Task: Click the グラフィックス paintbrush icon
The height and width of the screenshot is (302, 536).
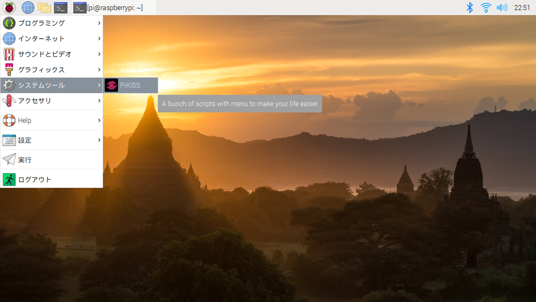Action: tap(9, 70)
